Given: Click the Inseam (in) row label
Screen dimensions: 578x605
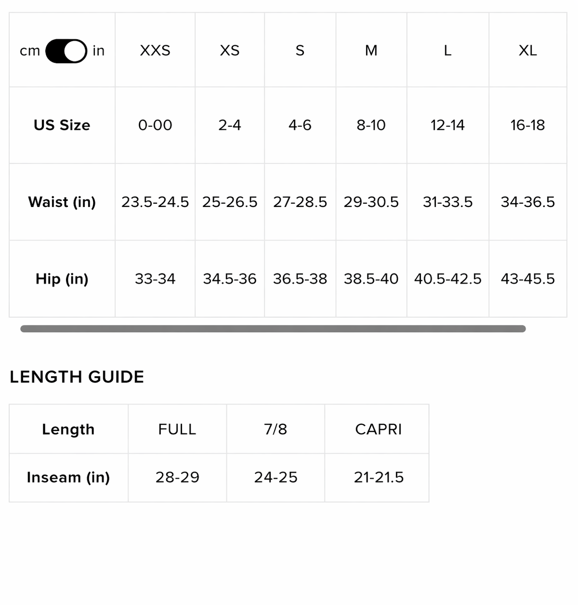Looking at the screenshot, I should coord(68,477).
